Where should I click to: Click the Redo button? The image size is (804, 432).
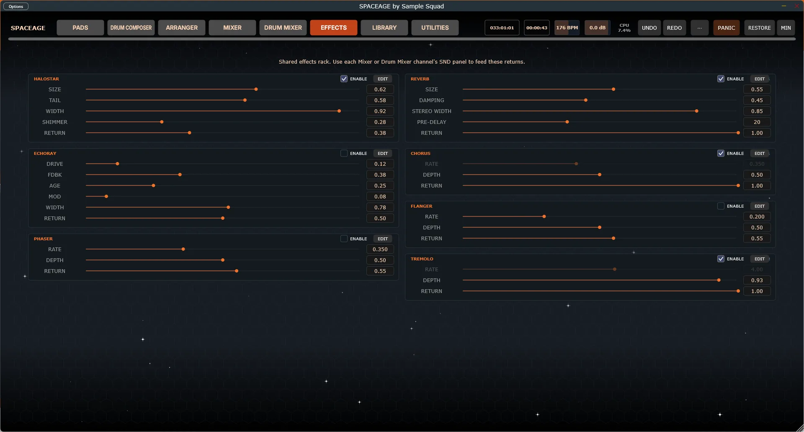675,28
